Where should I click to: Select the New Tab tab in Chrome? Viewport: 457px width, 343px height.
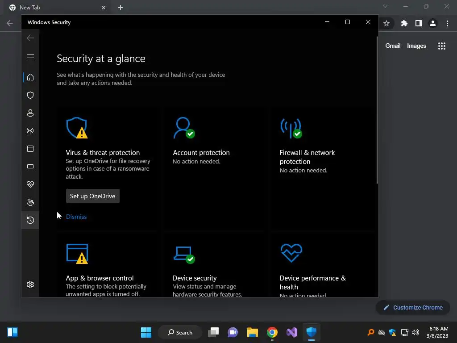(58, 8)
